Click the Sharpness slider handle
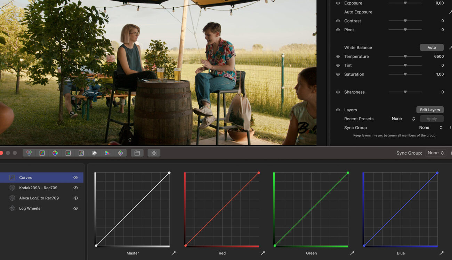Screen dimensions: 452x260 coord(405,92)
